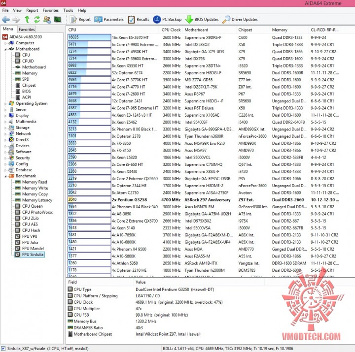Open the Report menu

(x=32, y=10)
